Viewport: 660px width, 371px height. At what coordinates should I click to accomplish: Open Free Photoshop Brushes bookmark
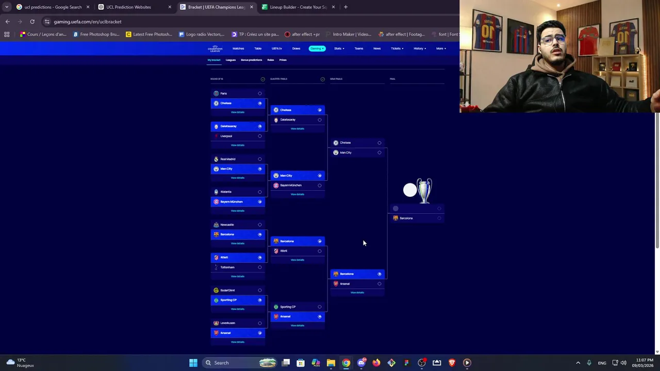coord(96,35)
